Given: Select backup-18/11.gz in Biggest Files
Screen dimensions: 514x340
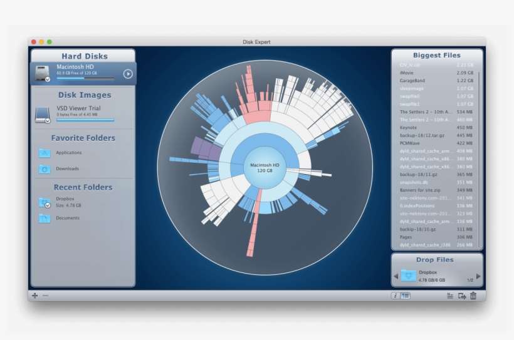Looking at the screenshot, I should pyautogui.click(x=436, y=175).
